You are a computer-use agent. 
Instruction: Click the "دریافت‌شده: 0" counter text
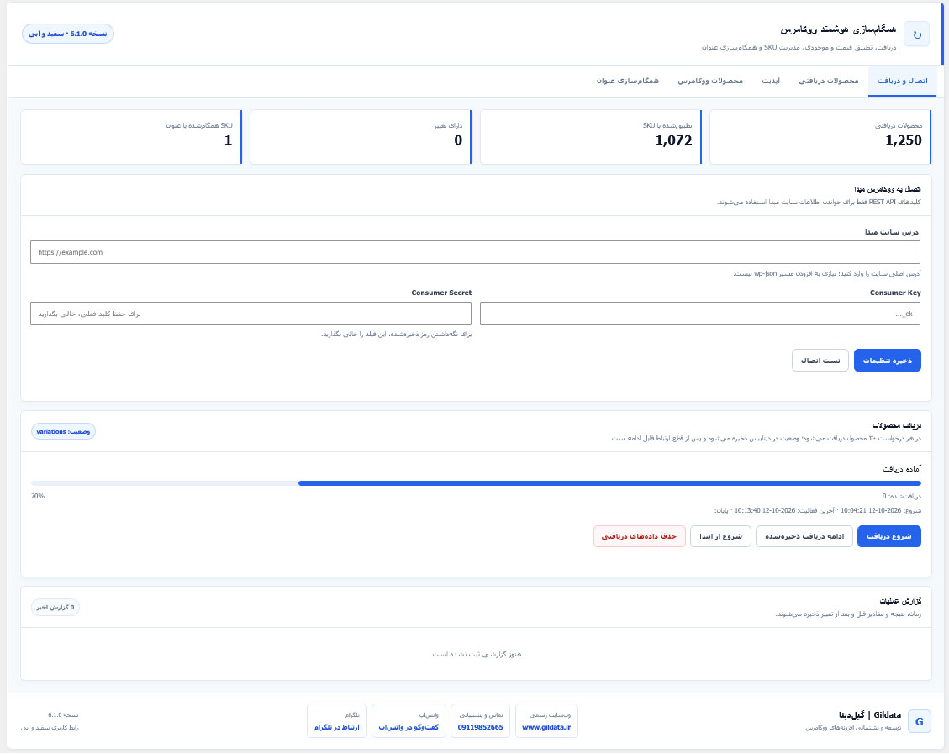(x=902, y=496)
